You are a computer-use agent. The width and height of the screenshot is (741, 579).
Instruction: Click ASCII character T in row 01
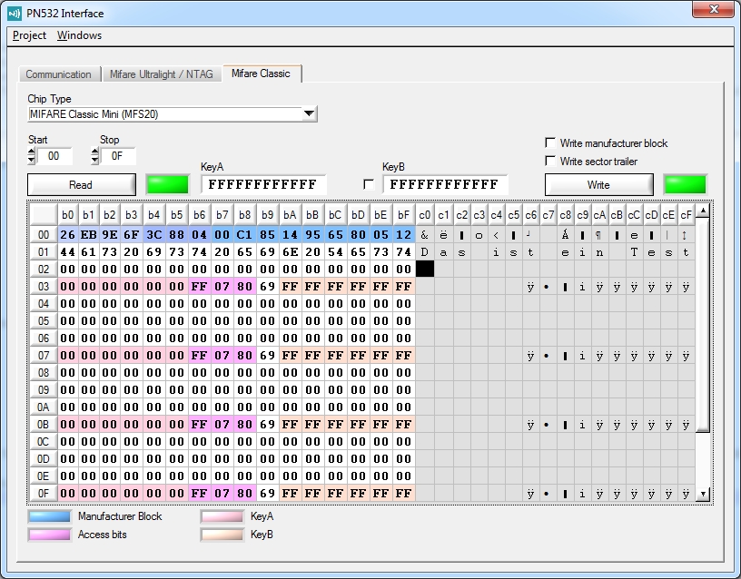634,252
